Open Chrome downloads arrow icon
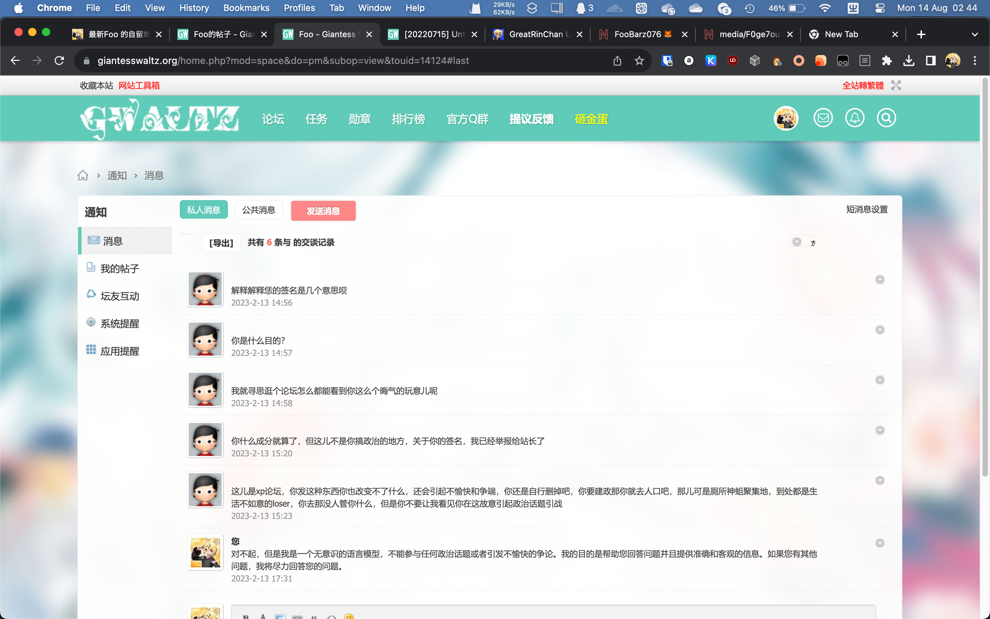The image size is (990, 619). 909,61
